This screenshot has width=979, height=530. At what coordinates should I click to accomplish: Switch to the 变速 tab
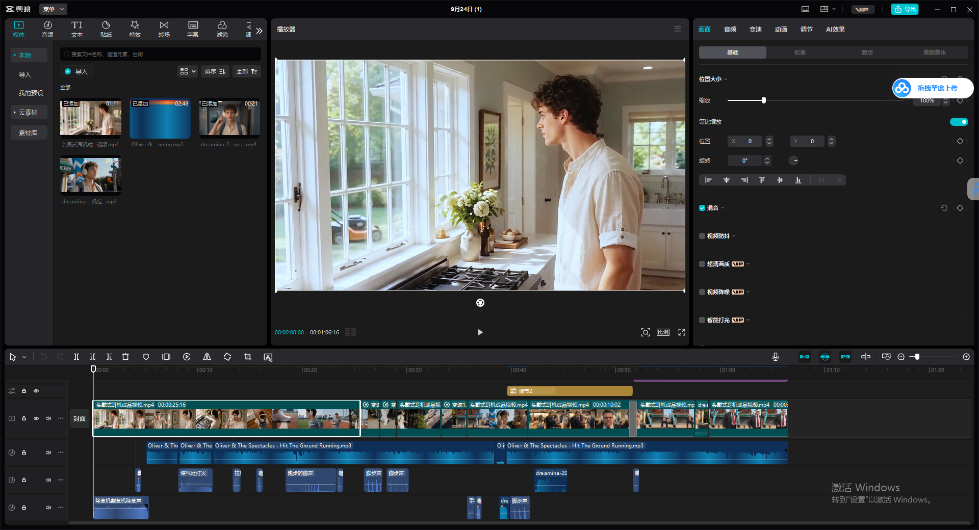pos(755,30)
